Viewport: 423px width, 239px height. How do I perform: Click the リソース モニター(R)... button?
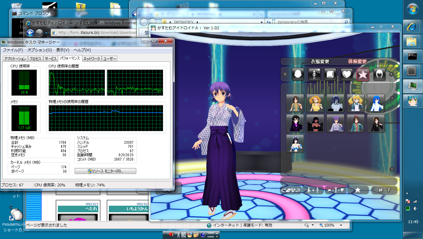point(105,171)
